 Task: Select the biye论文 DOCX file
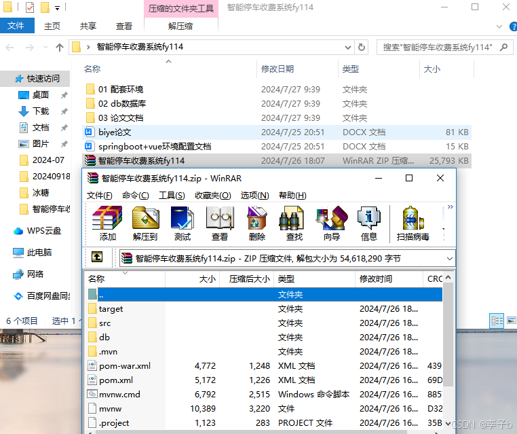[277, 132]
